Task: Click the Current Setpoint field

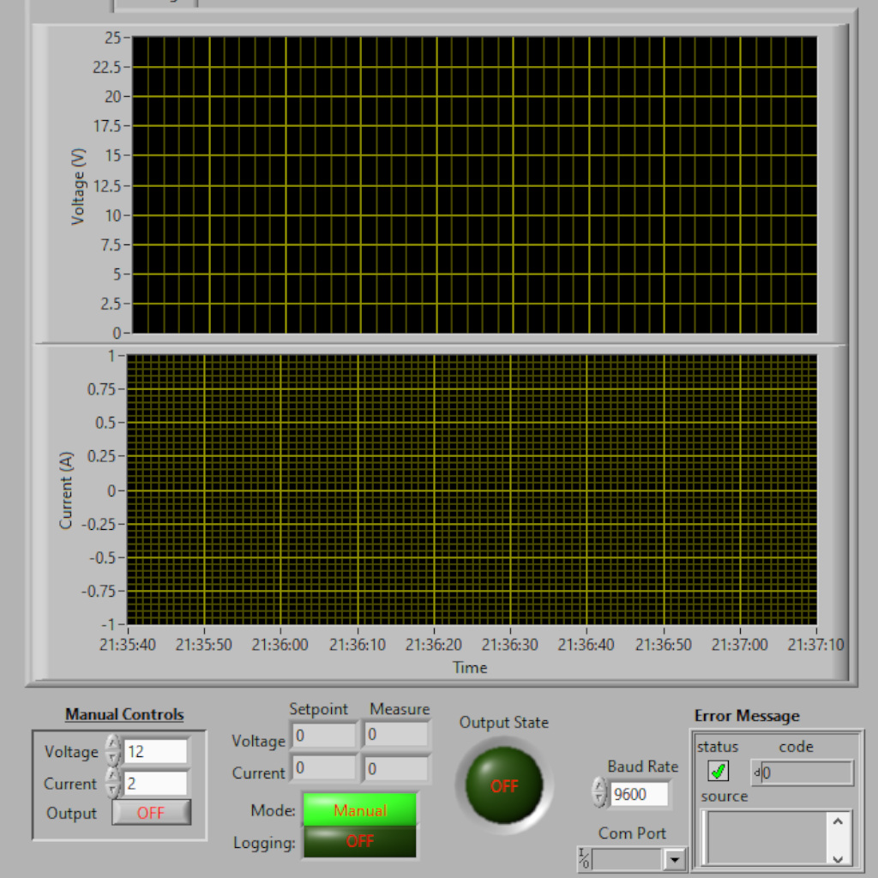Action: (x=324, y=767)
